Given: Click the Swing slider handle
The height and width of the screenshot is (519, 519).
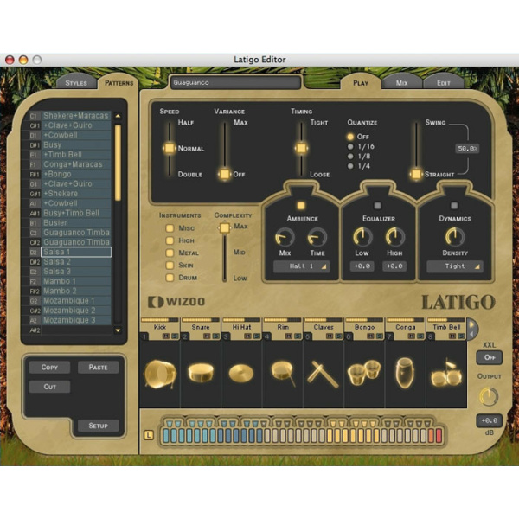Looking at the screenshot, I should [416, 174].
